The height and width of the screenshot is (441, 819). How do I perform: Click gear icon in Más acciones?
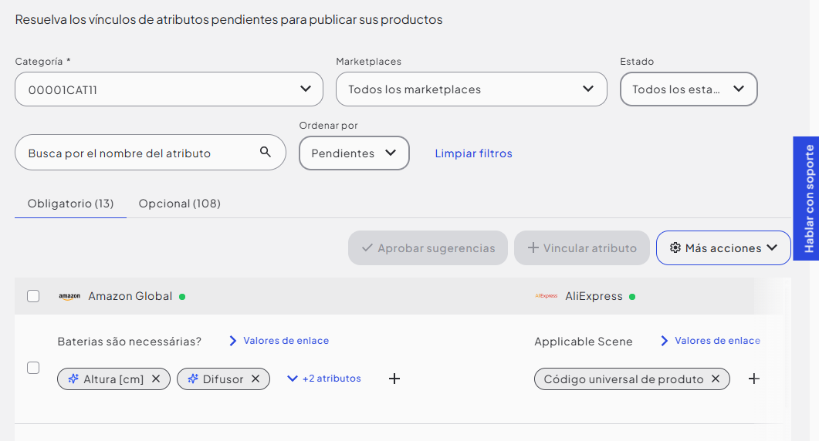tap(675, 248)
